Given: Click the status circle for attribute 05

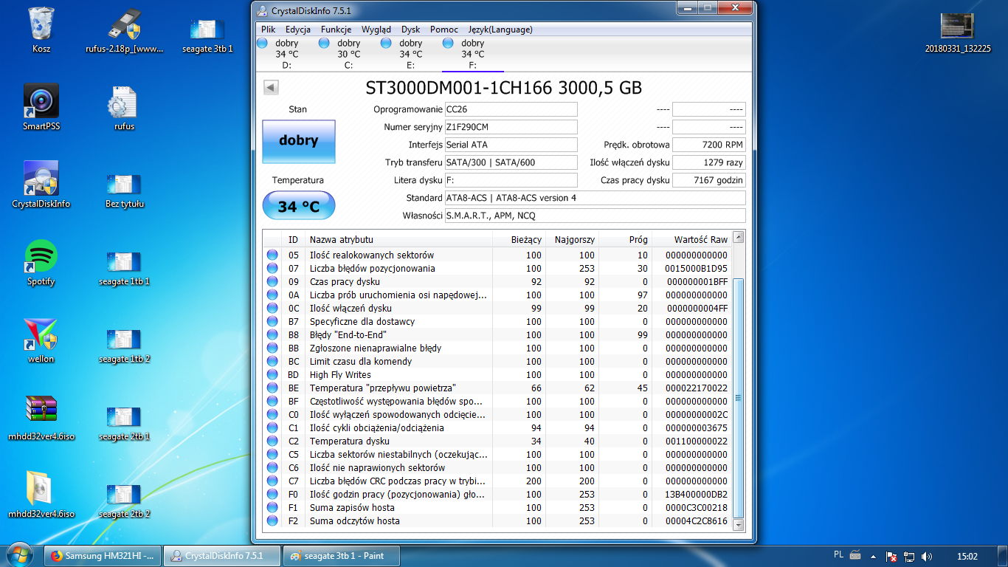Looking at the screenshot, I should click(x=272, y=255).
